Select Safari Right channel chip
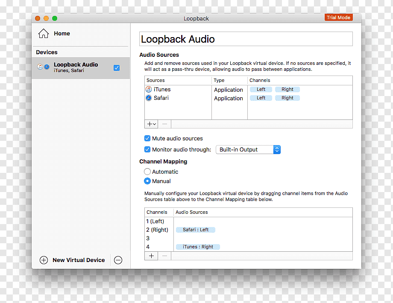Screen dimensions: 393x303 (287, 98)
